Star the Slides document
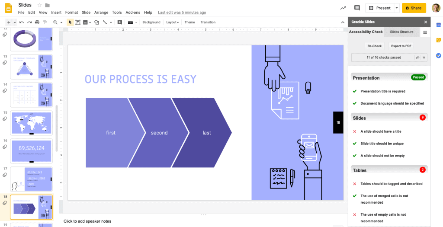The width and height of the screenshot is (443, 227). 39,5
